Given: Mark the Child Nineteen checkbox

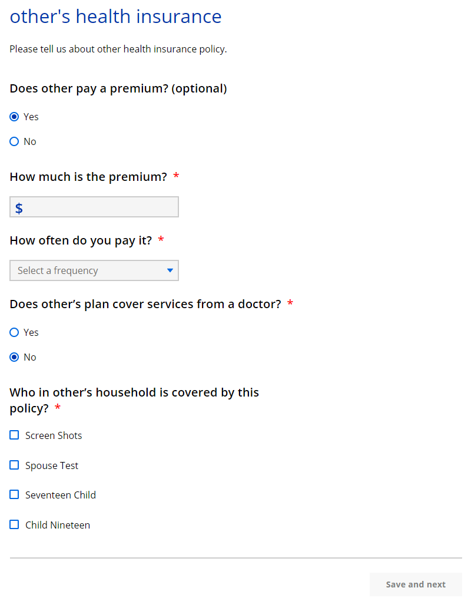Looking at the screenshot, I should click(x=15, y=525).
